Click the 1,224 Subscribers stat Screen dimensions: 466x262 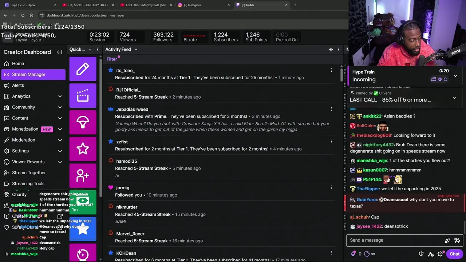(x=226, y=37)
